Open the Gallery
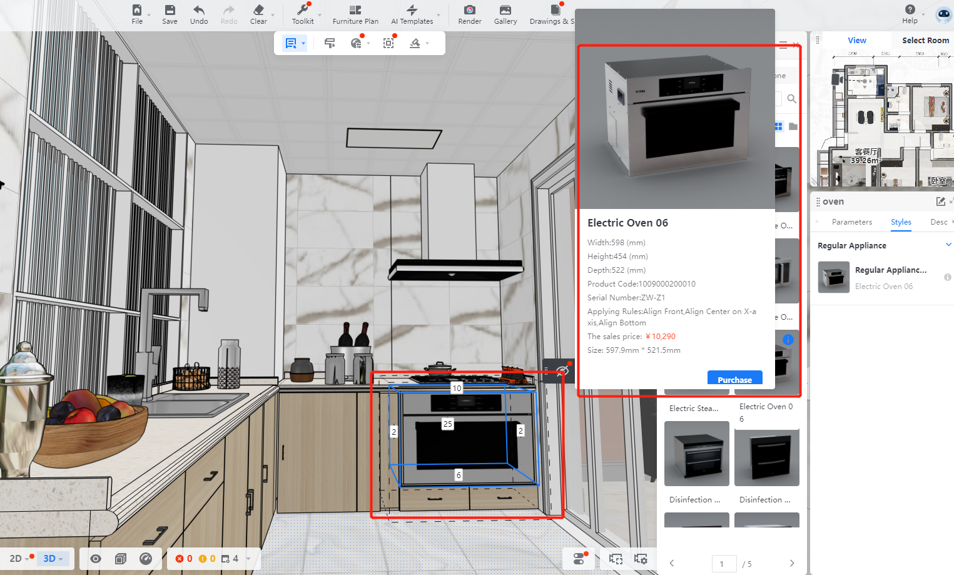 [505, 14]
